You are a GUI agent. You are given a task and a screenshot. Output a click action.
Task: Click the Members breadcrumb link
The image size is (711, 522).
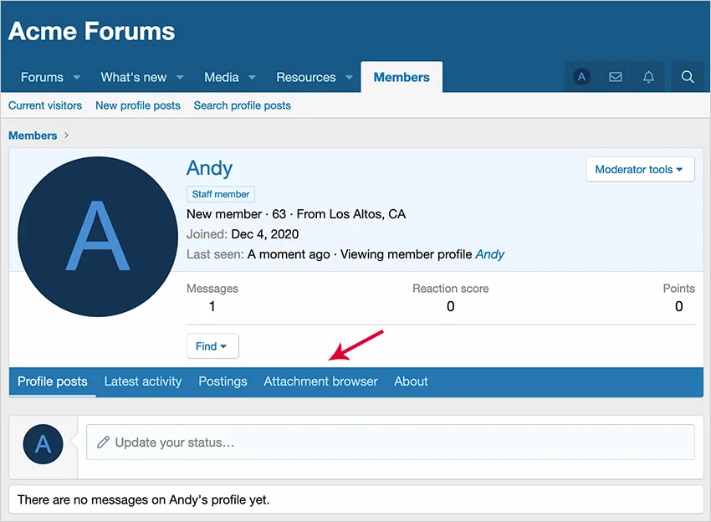pos(33,136)
